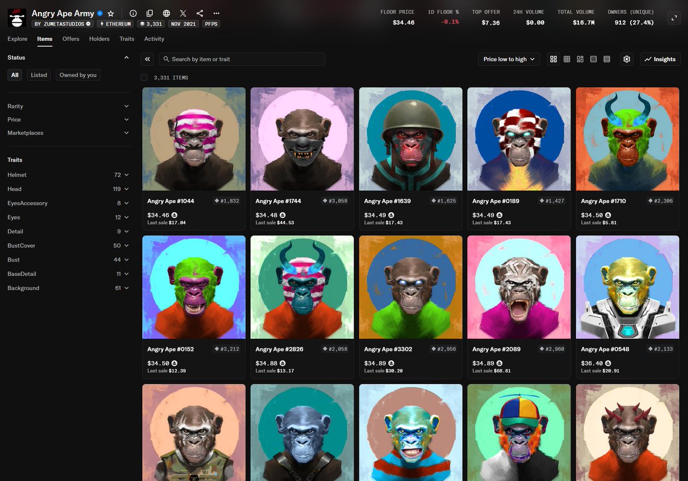Open the display settings gear
The image size is (688, 481).
pos(627,59)
